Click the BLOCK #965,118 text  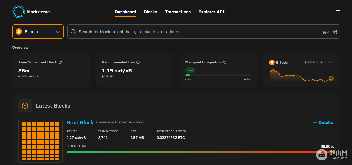(x=28, y=76)
